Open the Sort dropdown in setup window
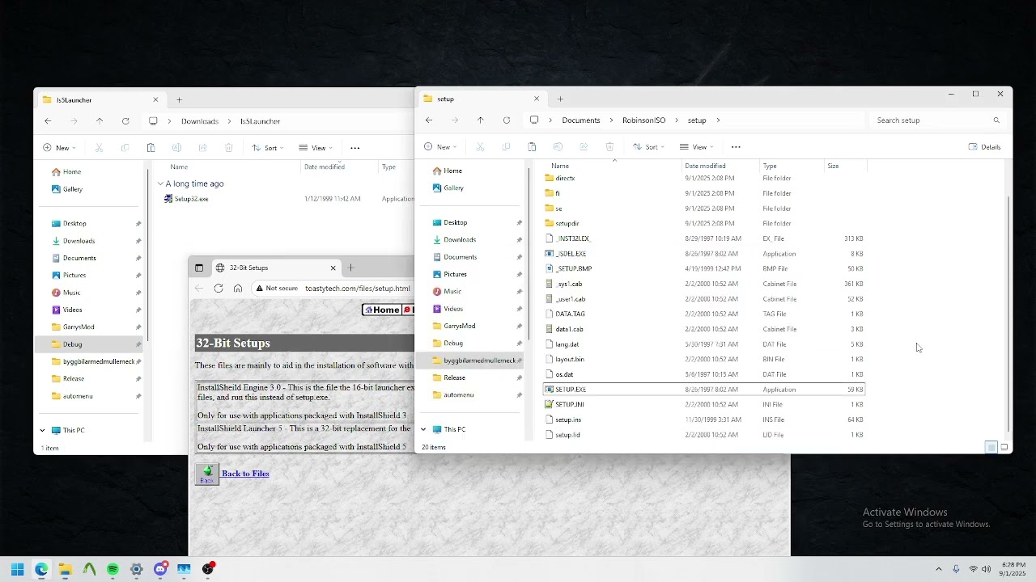The image size is (1036, 582). tap(648, 147)
